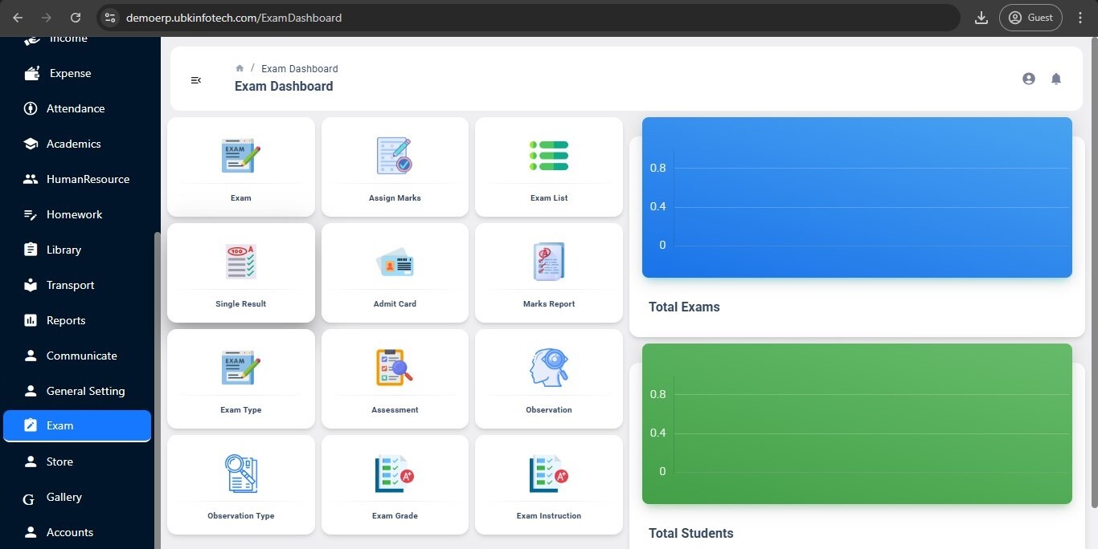Screen dimensions: 1098x549
Task: Open the Library menu item
Action: [x=64, y=250]
